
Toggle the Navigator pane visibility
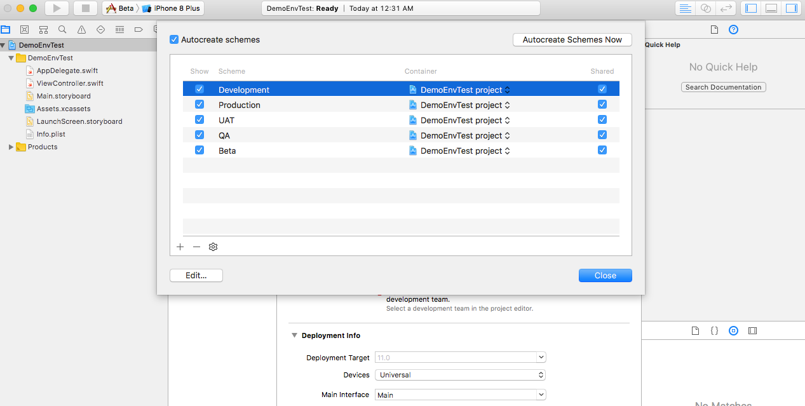[x=751, y=8]
